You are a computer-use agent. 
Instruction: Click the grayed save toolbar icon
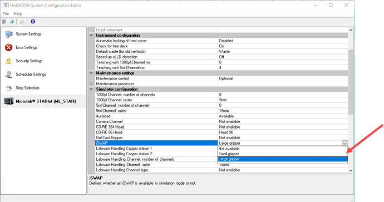4,22
